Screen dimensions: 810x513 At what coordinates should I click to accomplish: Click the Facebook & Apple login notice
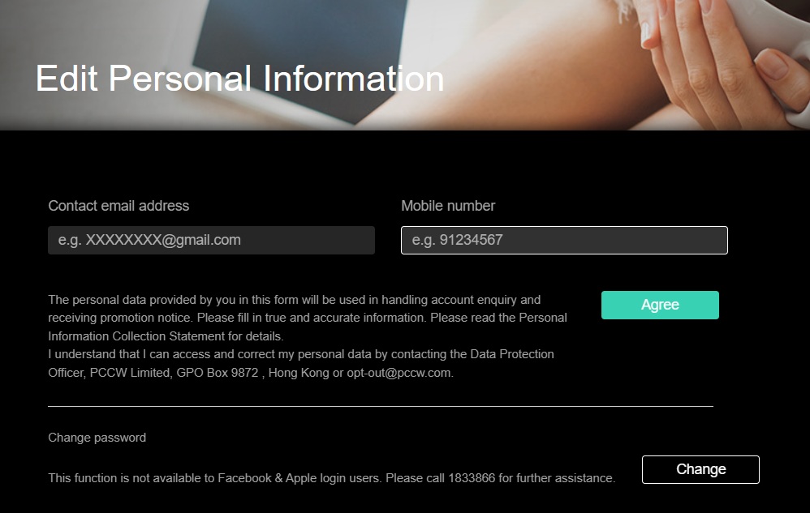point(332,478)
